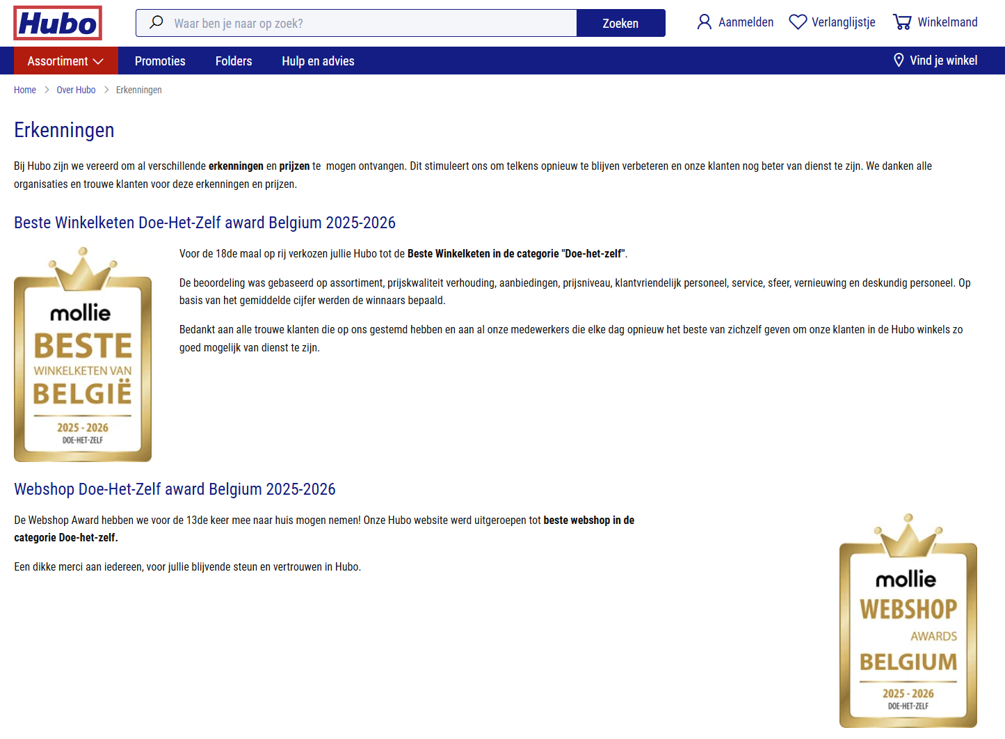Select the heart icon to view your wishlist

click(797, 22)
